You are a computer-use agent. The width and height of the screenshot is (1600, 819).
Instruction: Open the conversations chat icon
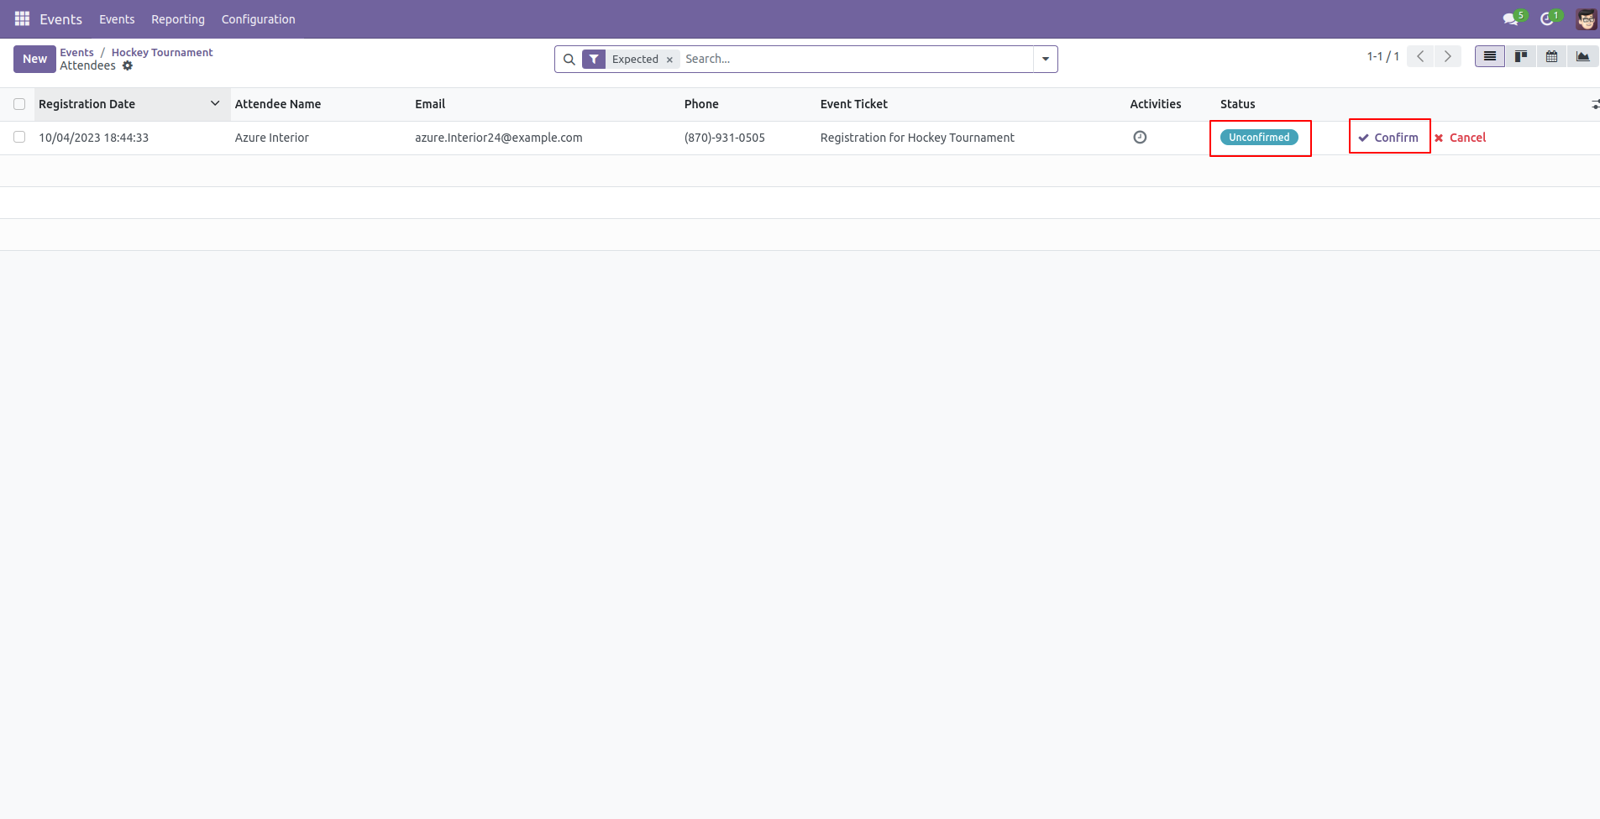[1512, 18]
